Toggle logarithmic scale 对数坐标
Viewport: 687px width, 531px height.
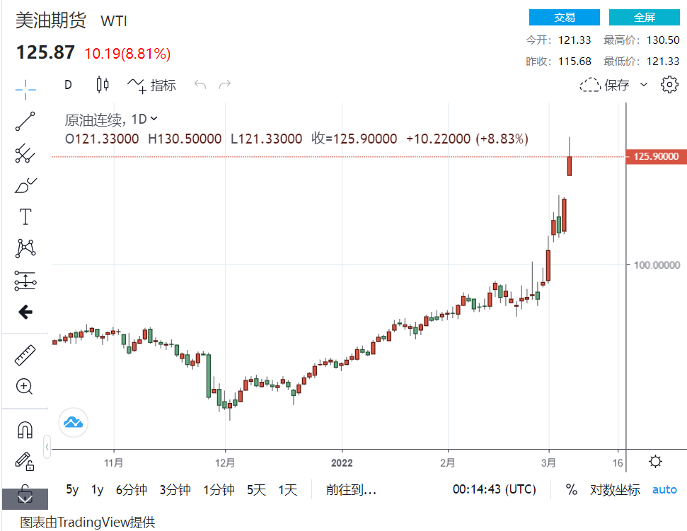tap(615, 489)
